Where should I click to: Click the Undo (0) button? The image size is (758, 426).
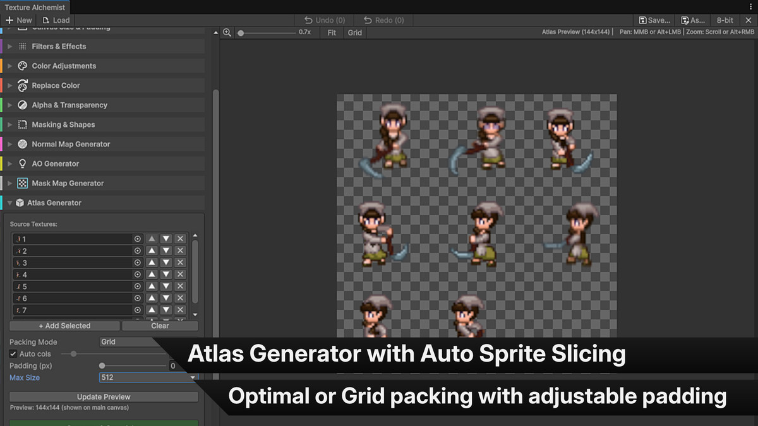(324, 20)
